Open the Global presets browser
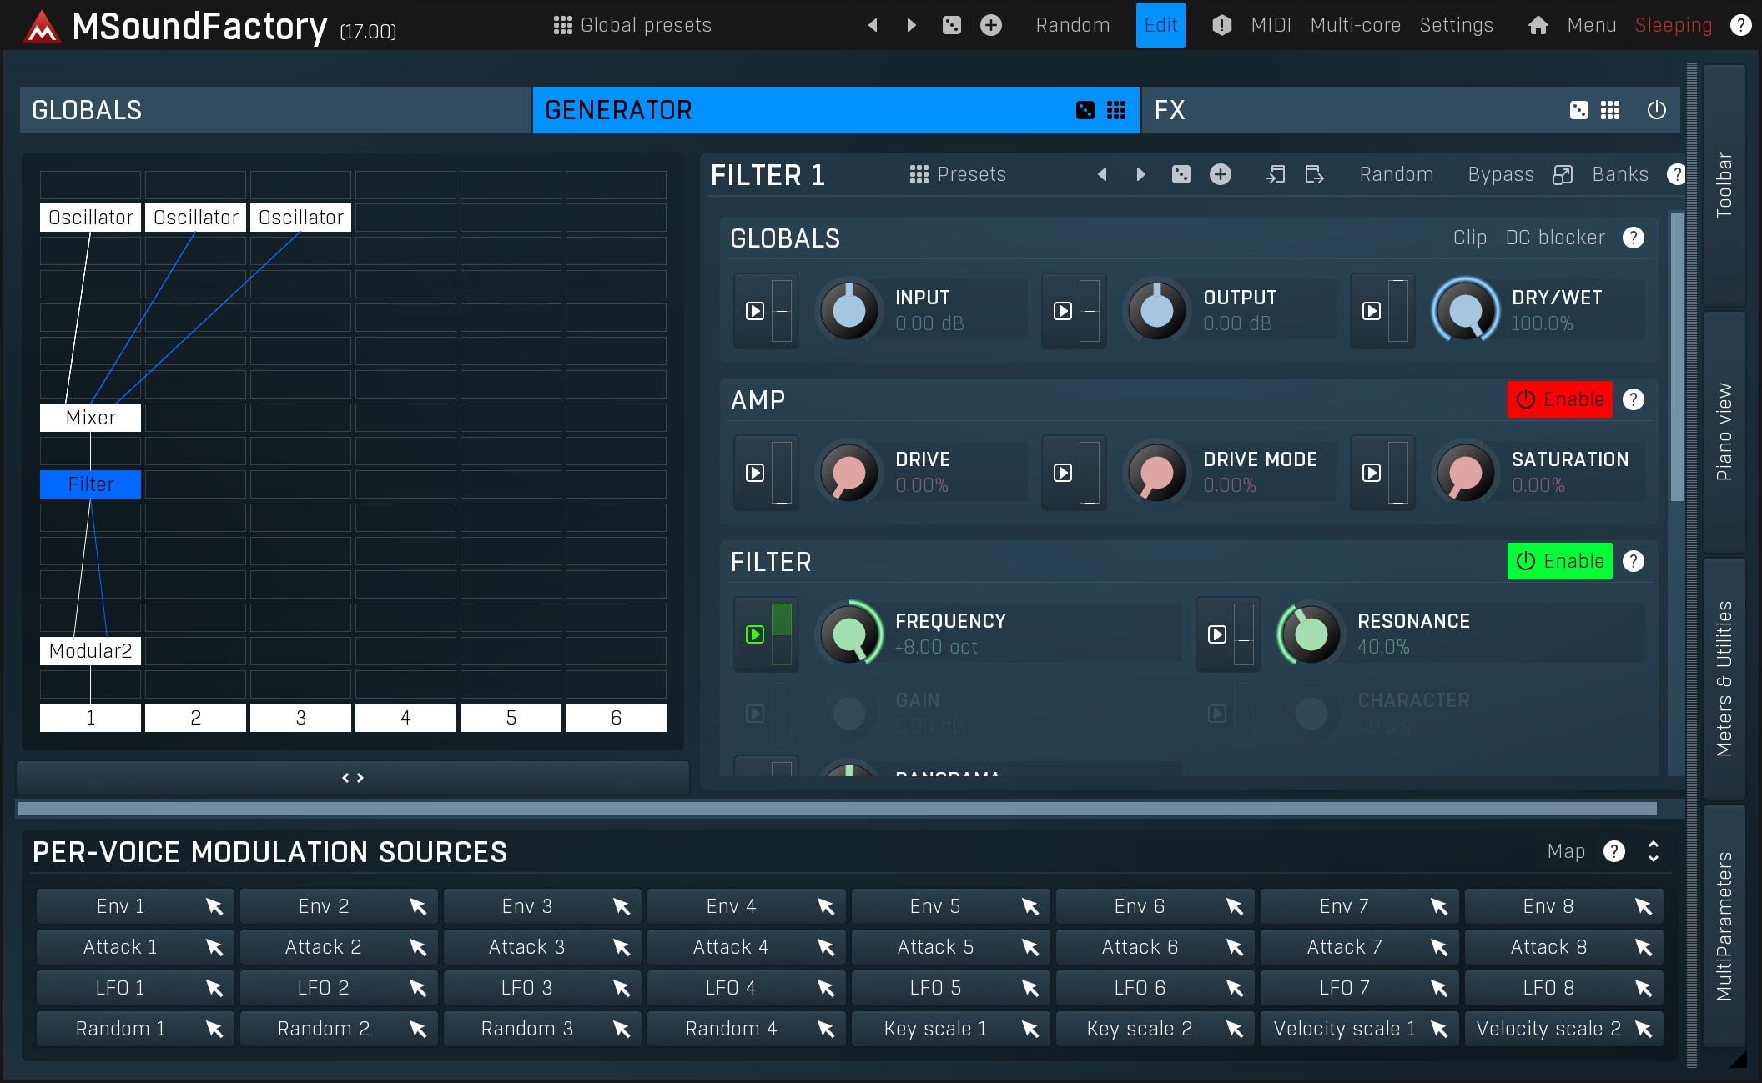1762x1083 pixels. pos(633,25)
